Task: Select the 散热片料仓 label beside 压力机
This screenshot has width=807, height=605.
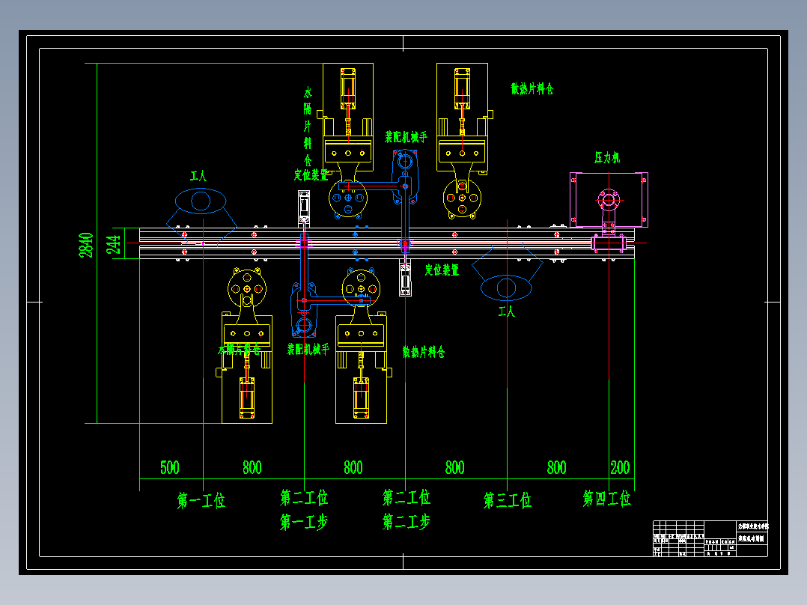Action: tap(532, 88)
